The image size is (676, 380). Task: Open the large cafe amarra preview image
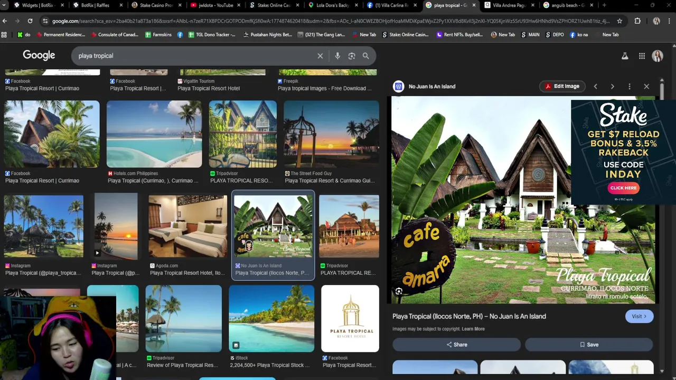[x=523, y=201]
